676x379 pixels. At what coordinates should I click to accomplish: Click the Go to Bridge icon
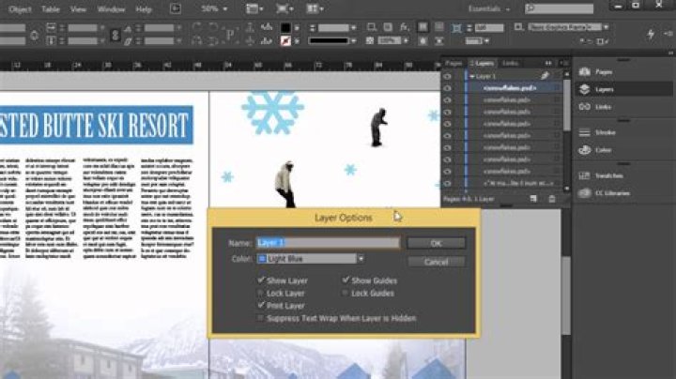point(176,8)
